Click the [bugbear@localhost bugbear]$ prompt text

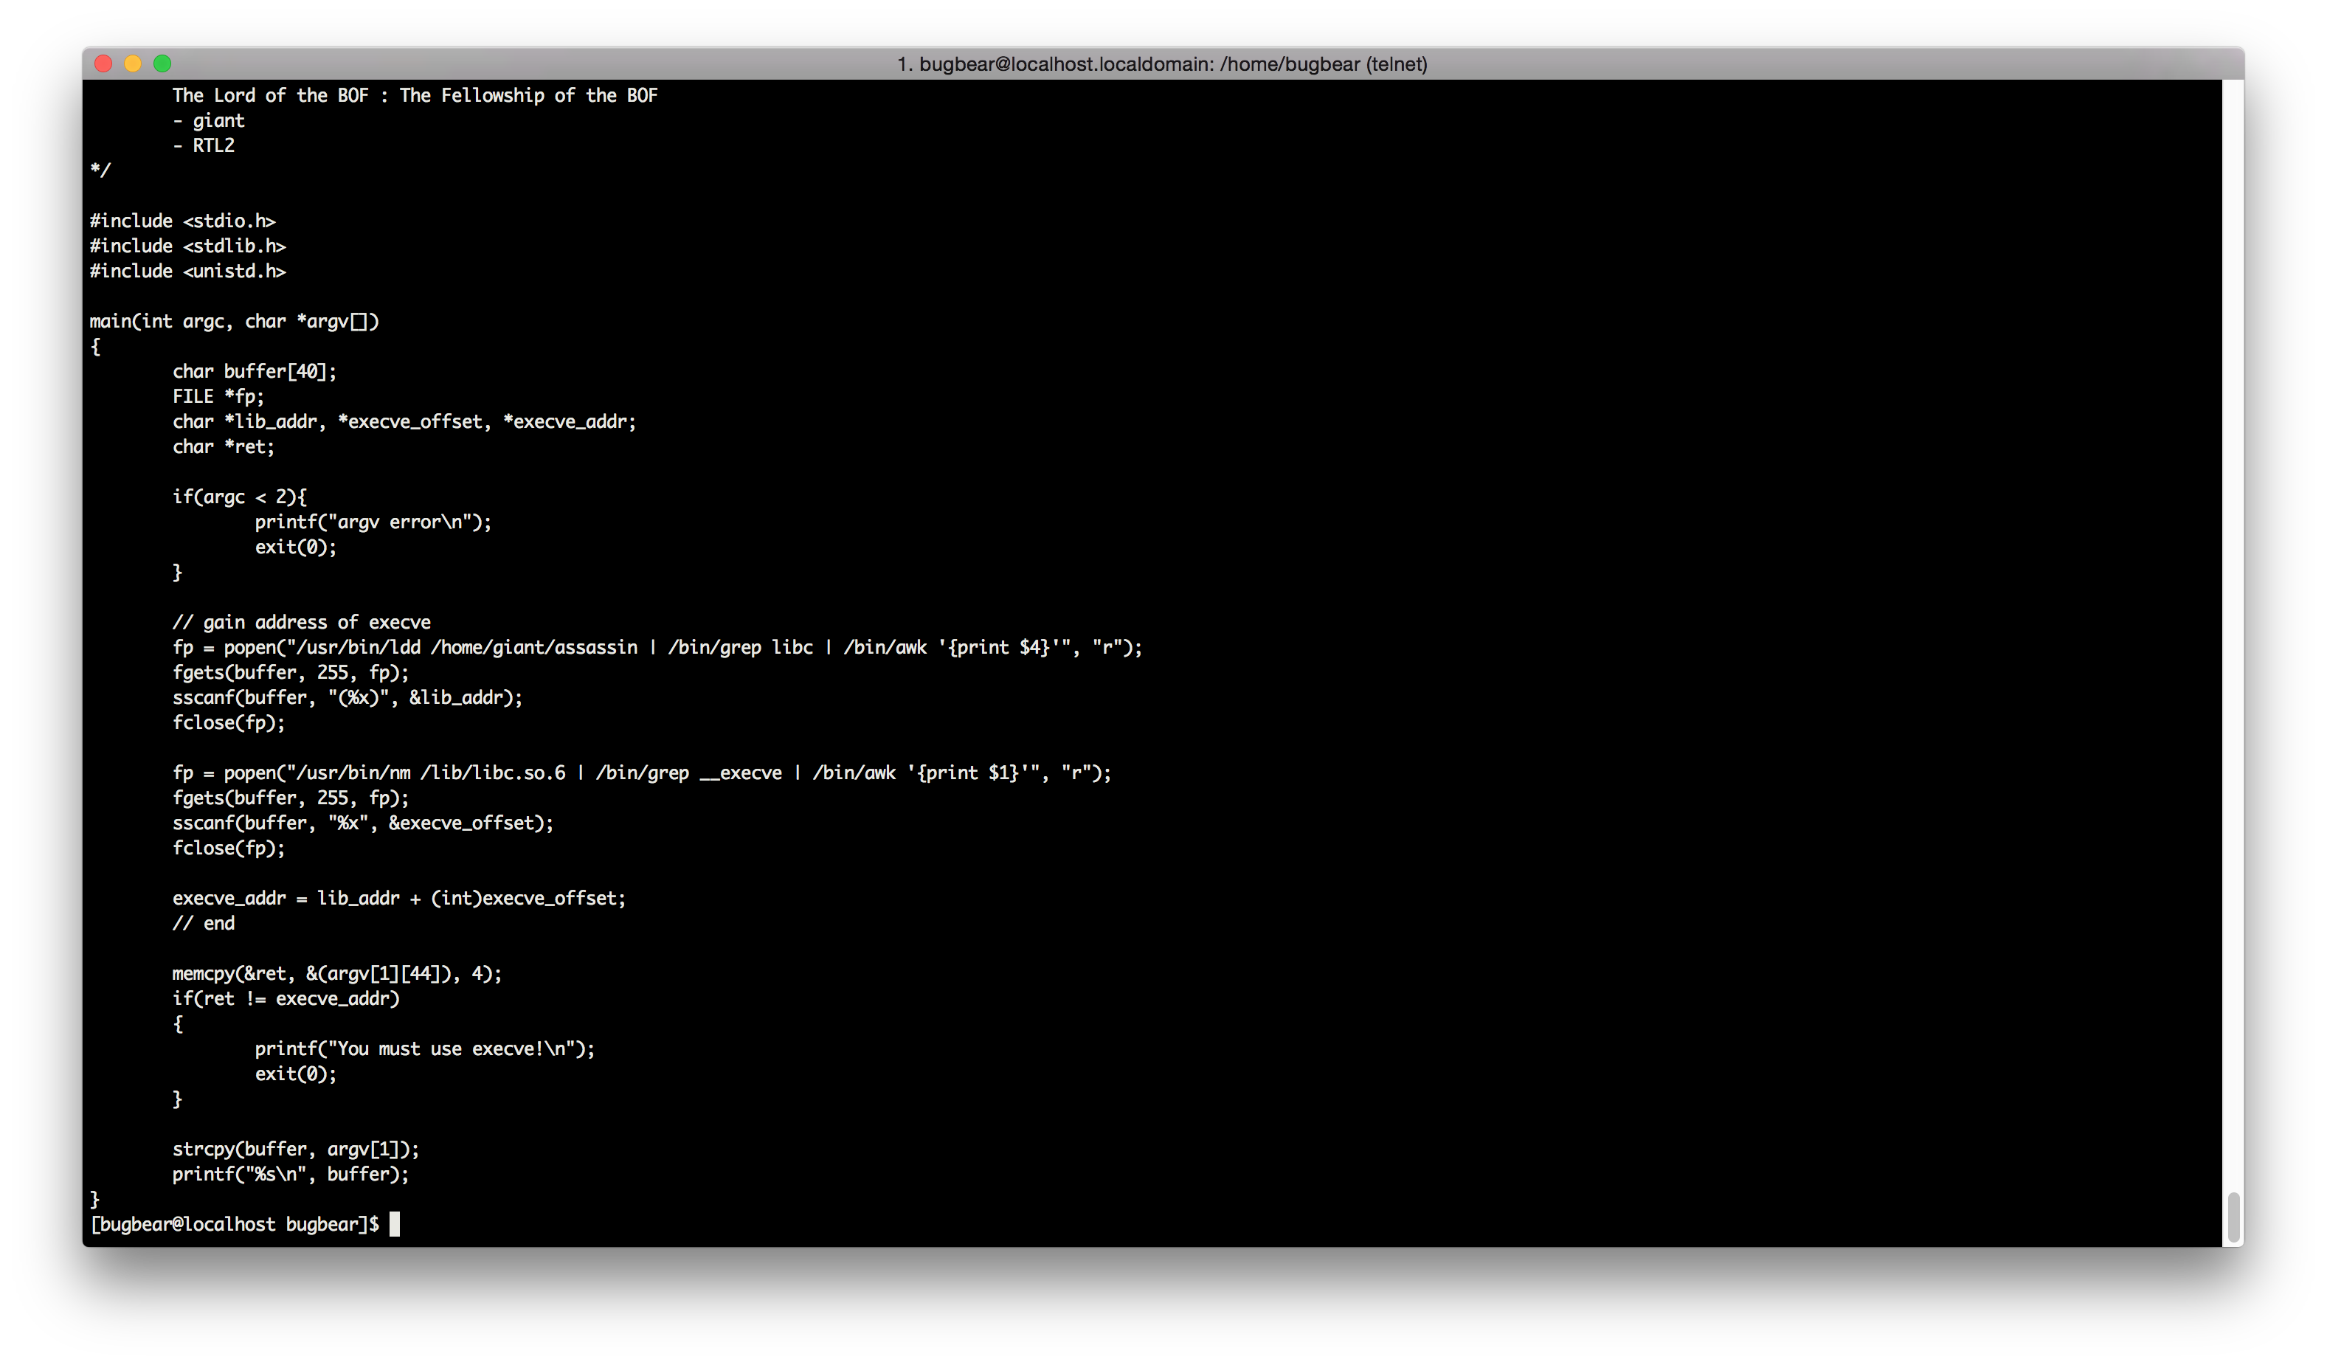click(x=235, y=1223)
